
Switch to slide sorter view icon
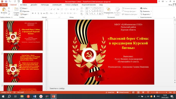[138, 92]
